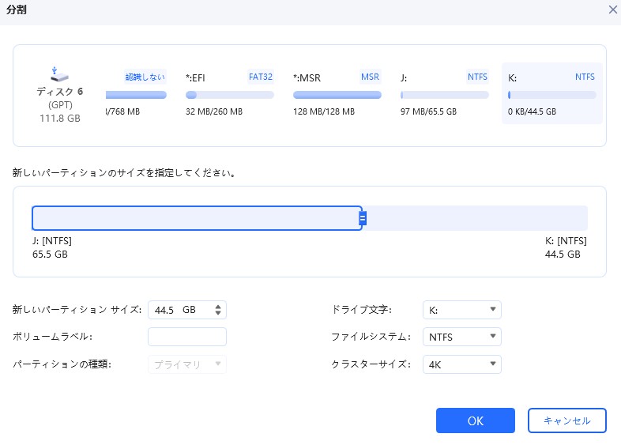Click the partition divider slider handle
This screenshot has width=621, height=445.
point(363,218)
